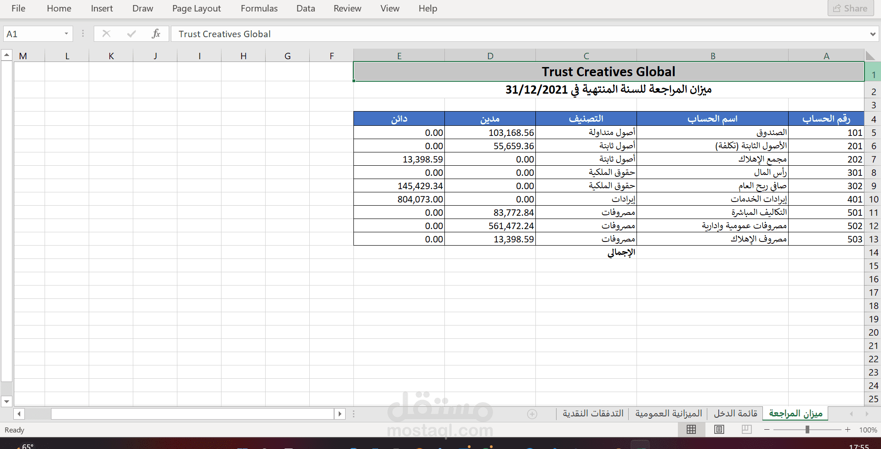This screenshot has width=881, height=449.
Task: Select the دائن column header cell
Action: click(x=399, y=119)
